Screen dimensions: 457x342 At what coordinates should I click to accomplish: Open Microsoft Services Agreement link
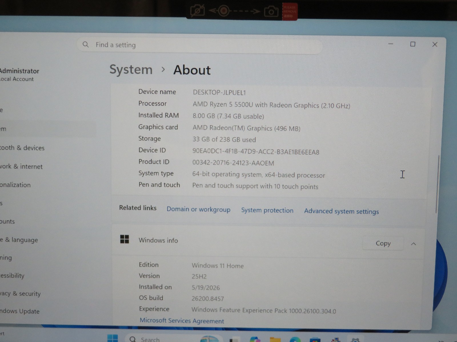(182, 321)
